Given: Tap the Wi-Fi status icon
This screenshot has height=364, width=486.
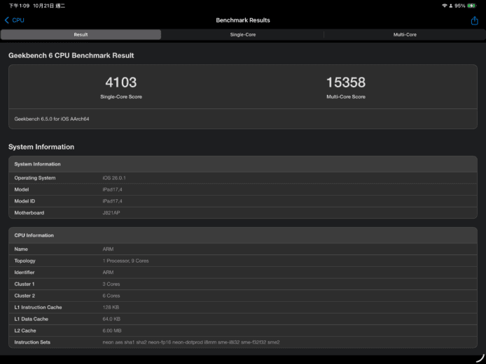Looking at the screenshot, I should (444, 6).
